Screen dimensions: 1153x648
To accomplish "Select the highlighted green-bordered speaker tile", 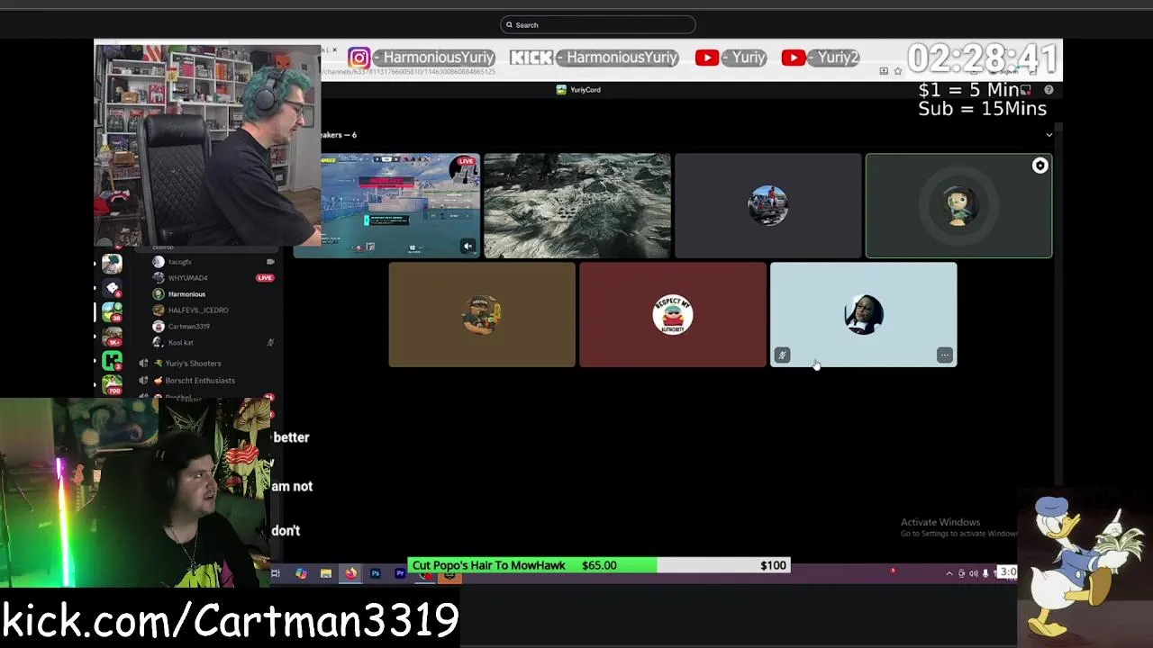I will pos(958,205).
